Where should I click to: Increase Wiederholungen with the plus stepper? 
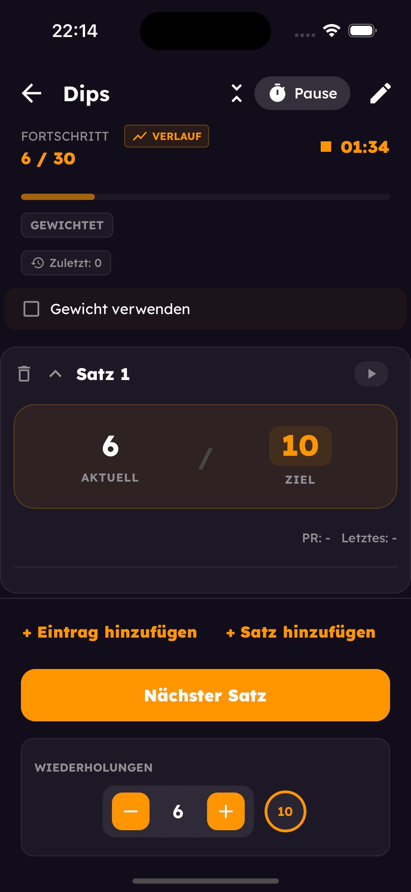tap(226, 811)
